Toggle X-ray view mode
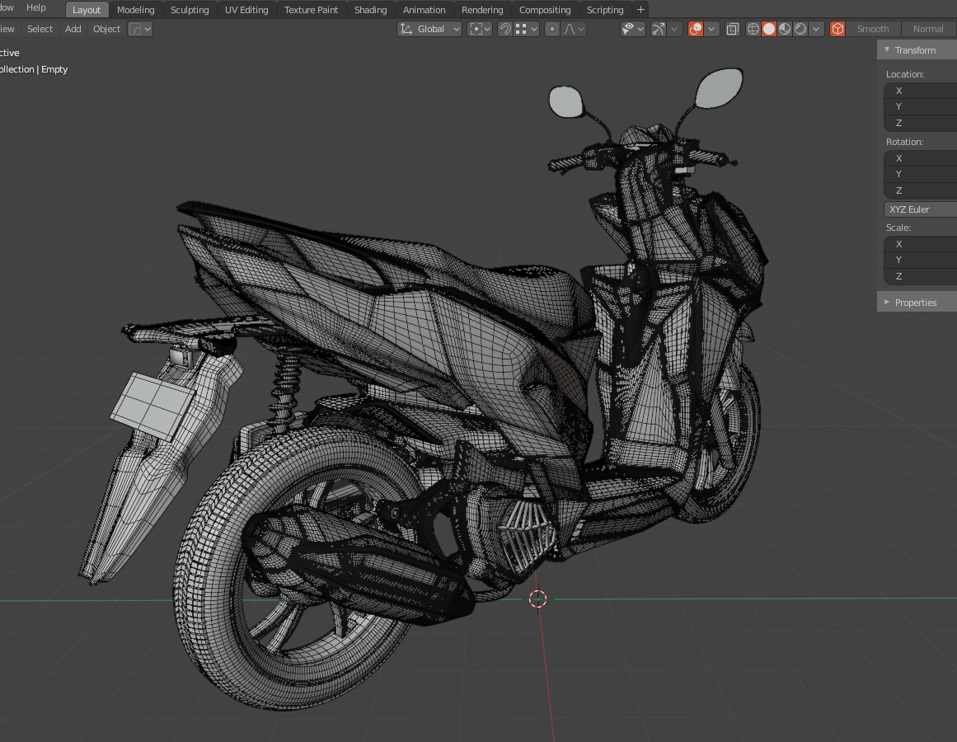 tap(732, 29)
